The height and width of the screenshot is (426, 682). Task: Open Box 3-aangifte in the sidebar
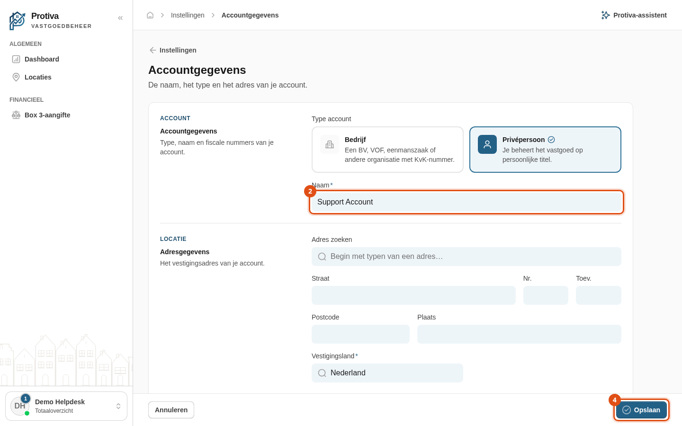tap(66, 115)
